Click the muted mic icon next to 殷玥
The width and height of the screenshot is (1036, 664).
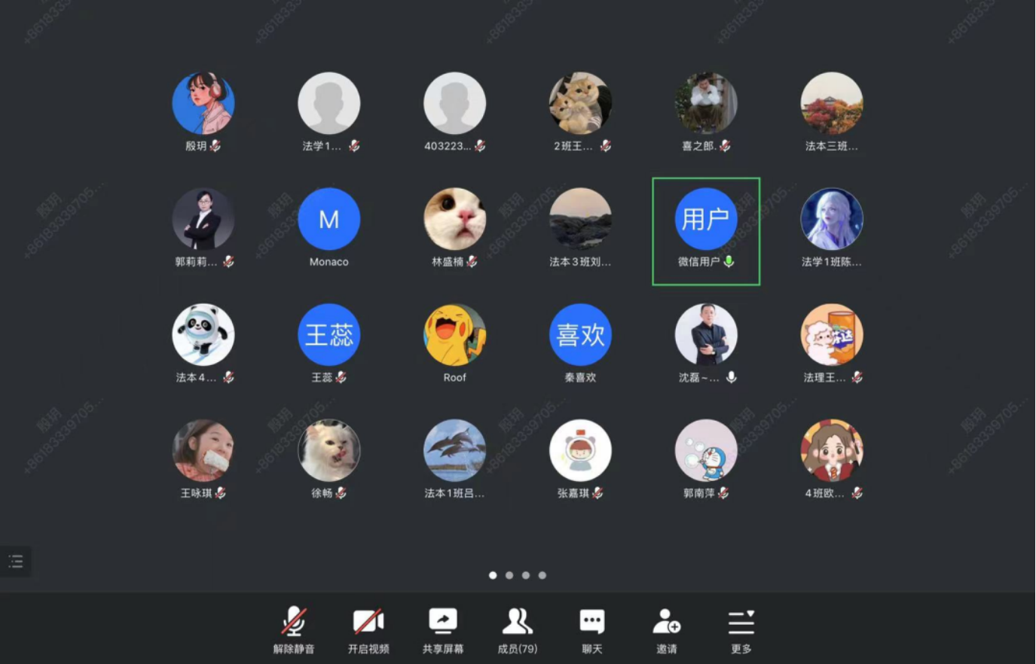coord(215,145)
